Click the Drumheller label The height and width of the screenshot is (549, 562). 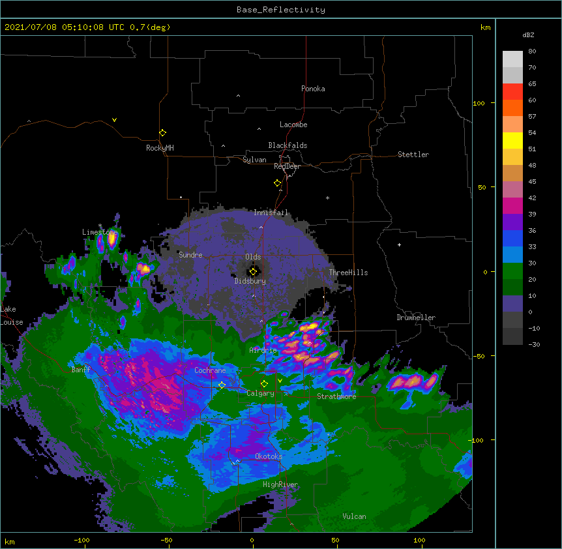tap(416, 318)
